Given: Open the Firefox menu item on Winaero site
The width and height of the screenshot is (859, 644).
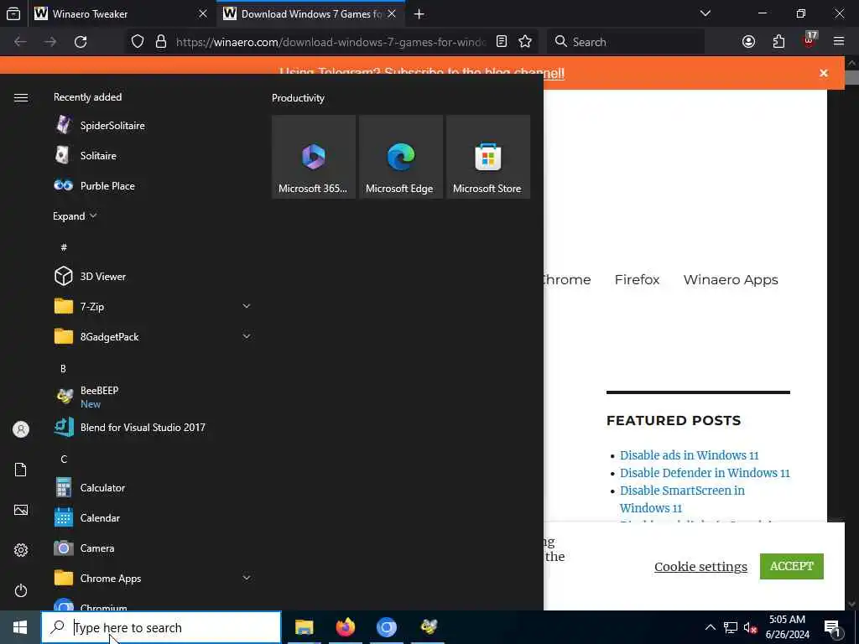Looking at the screenshot, I should coord(638,280).
